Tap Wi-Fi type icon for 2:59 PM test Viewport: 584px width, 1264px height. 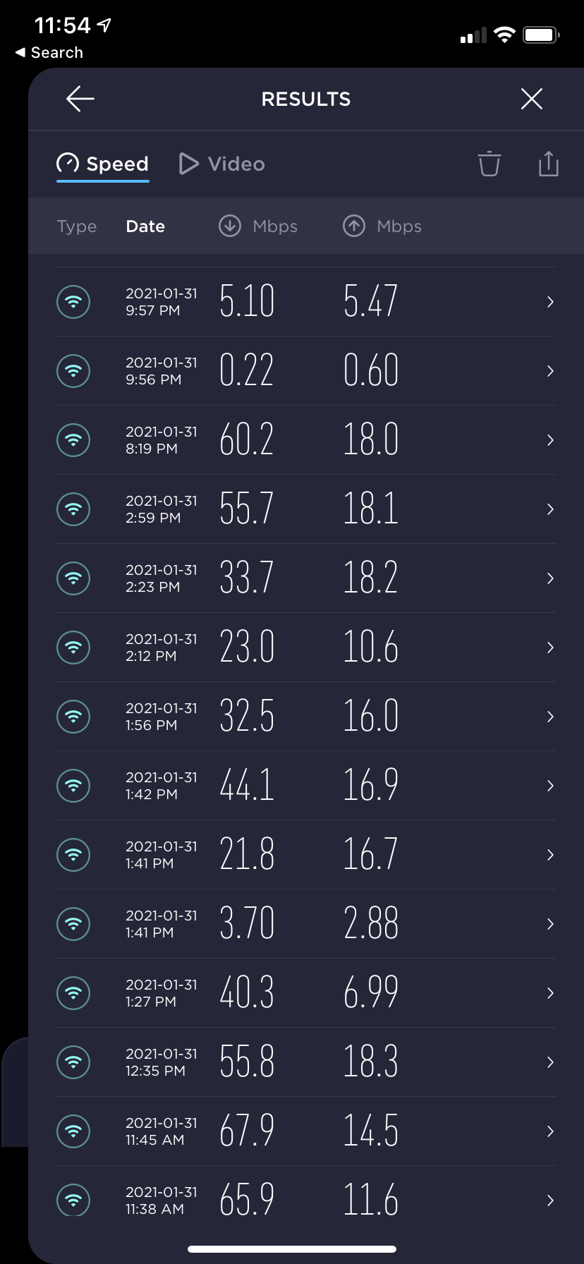click(73, 509)
